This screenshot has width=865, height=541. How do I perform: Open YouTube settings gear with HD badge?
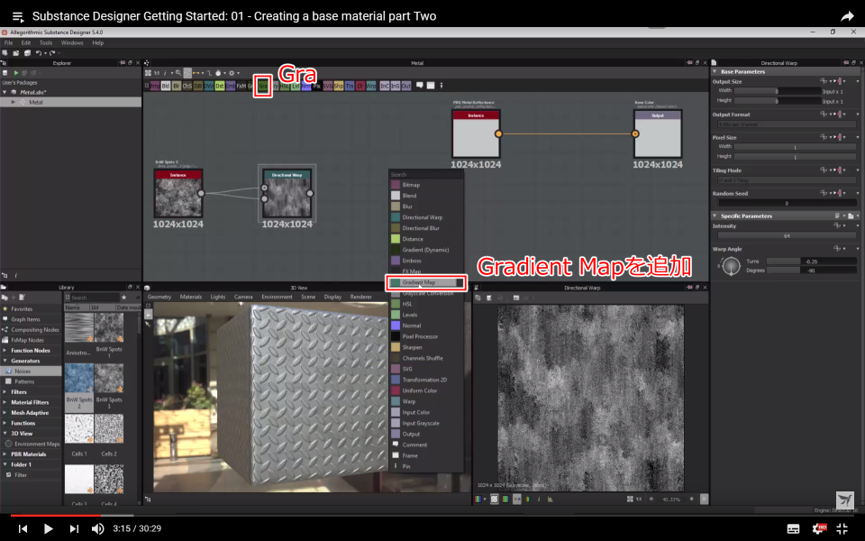point(819,528)
